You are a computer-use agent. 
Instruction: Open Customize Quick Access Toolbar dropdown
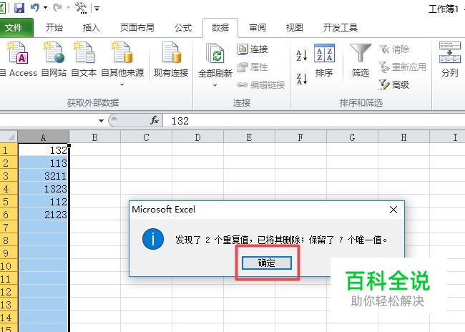click(x=97, y=9)
